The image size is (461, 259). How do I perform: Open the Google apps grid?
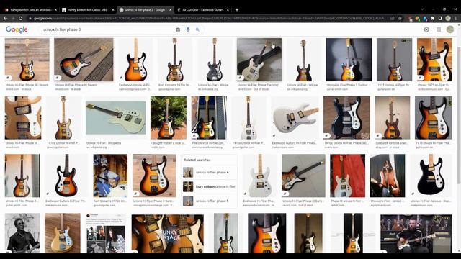(x=439, y=29)
